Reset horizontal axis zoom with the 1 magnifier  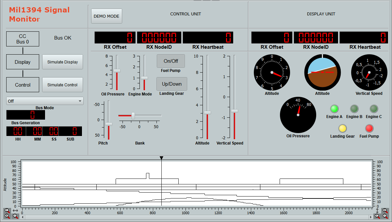tap(7, 211)
